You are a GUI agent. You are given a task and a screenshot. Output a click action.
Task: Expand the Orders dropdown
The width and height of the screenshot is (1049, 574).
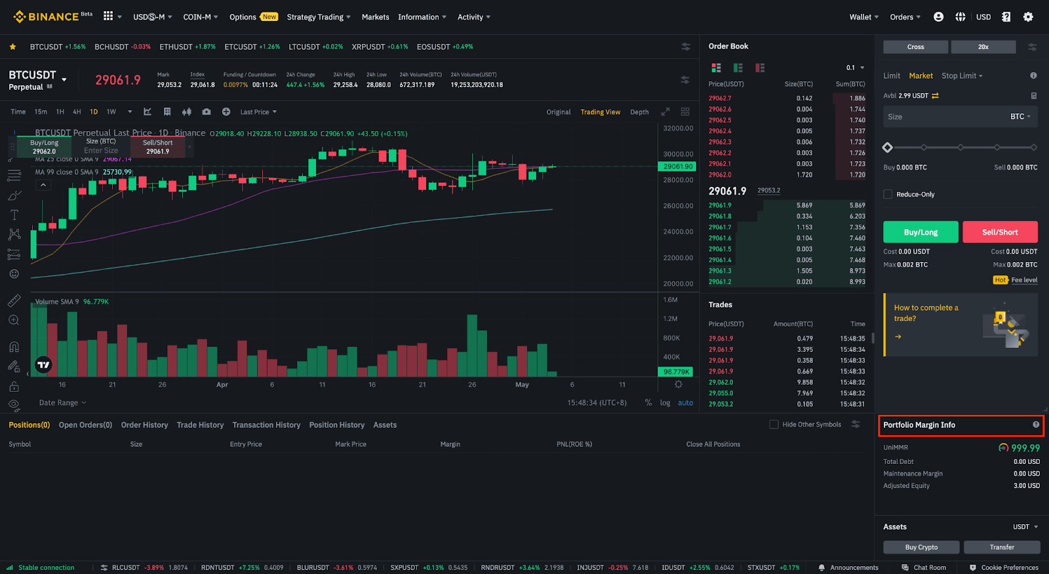point(905,17)
